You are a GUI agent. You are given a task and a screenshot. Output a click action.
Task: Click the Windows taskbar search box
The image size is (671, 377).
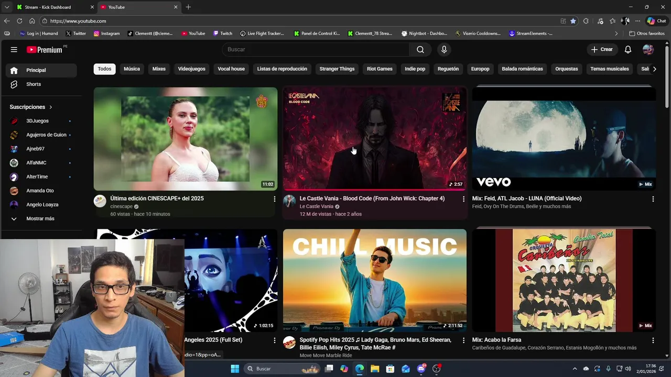(281, 369)
